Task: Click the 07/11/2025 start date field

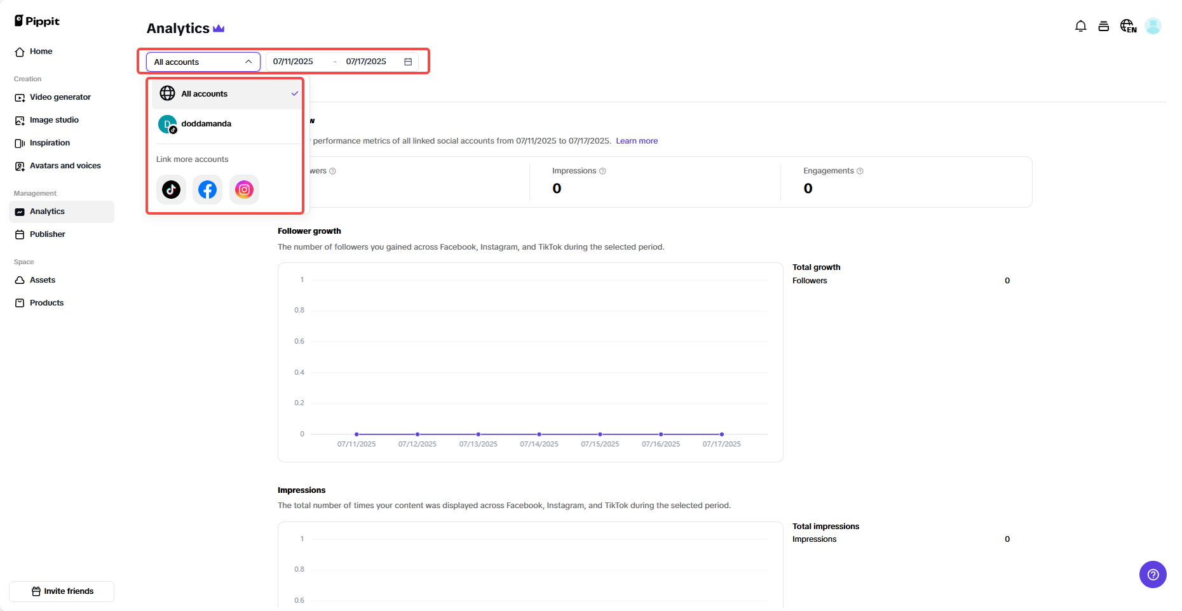Action: coord(293,62)
